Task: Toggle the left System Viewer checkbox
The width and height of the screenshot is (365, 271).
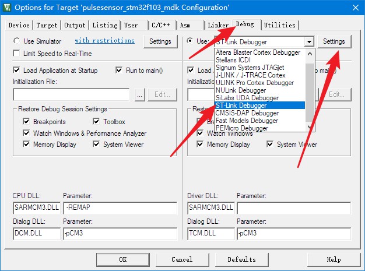Action: (96, 144)
